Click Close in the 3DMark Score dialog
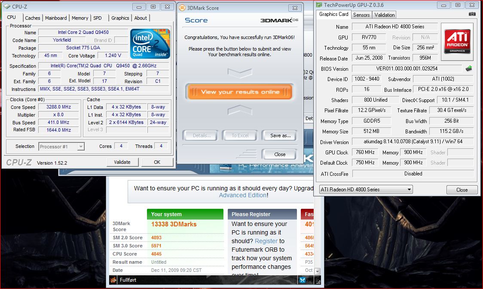The height and width of the screenshot is (289, 483). 280,154
